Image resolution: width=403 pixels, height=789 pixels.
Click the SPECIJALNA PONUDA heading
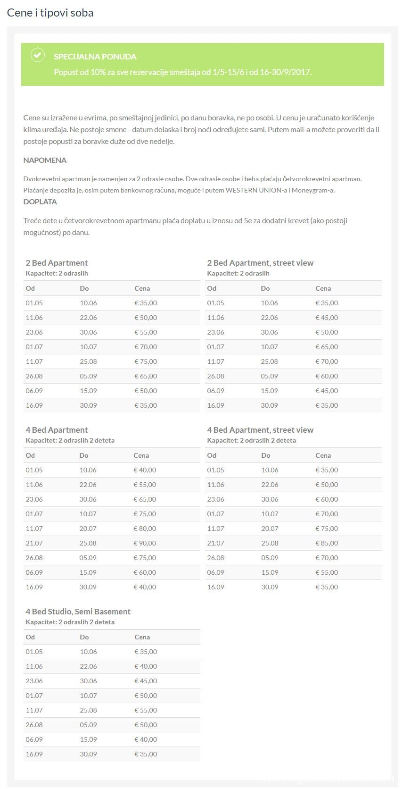[x=95, y=57]
